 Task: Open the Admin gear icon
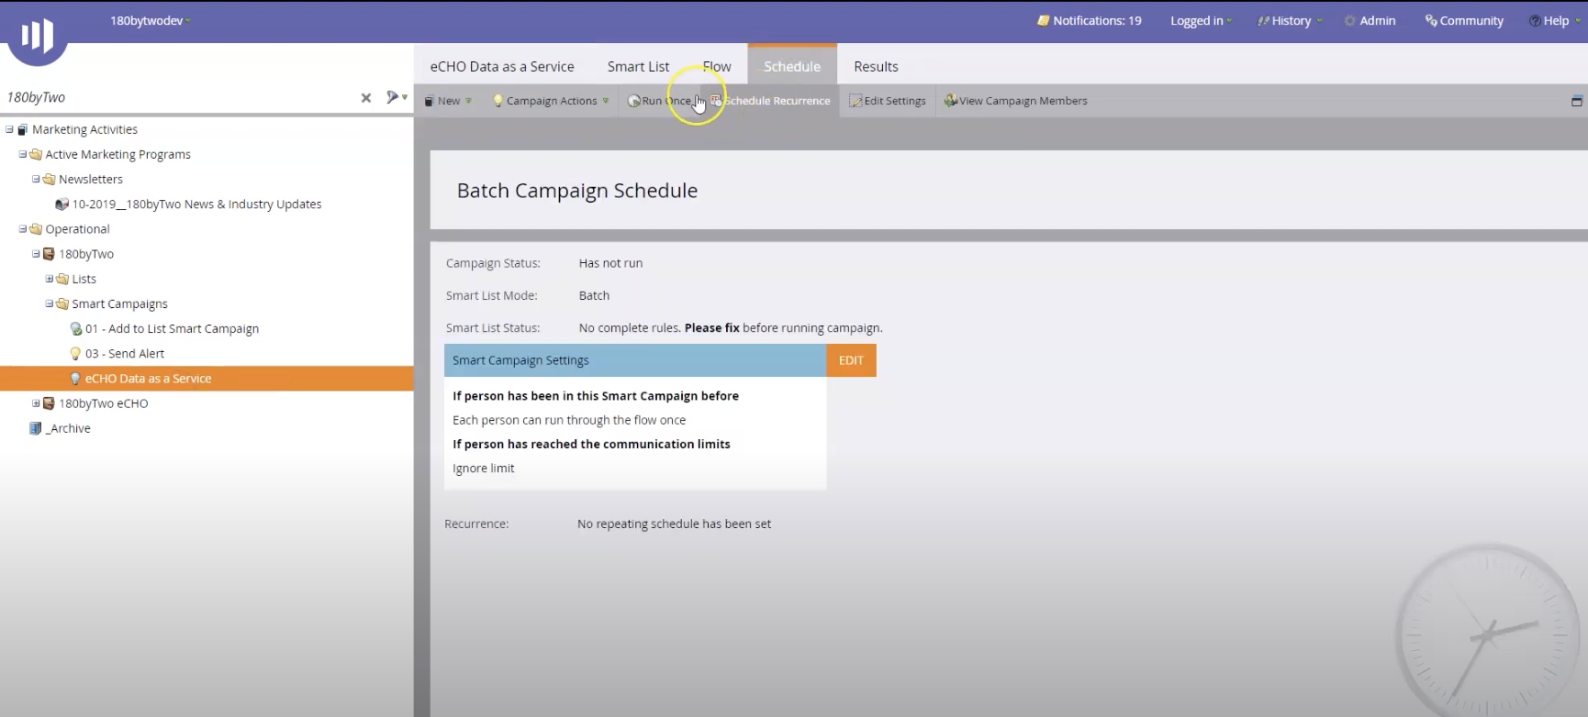click(1350, 20)
